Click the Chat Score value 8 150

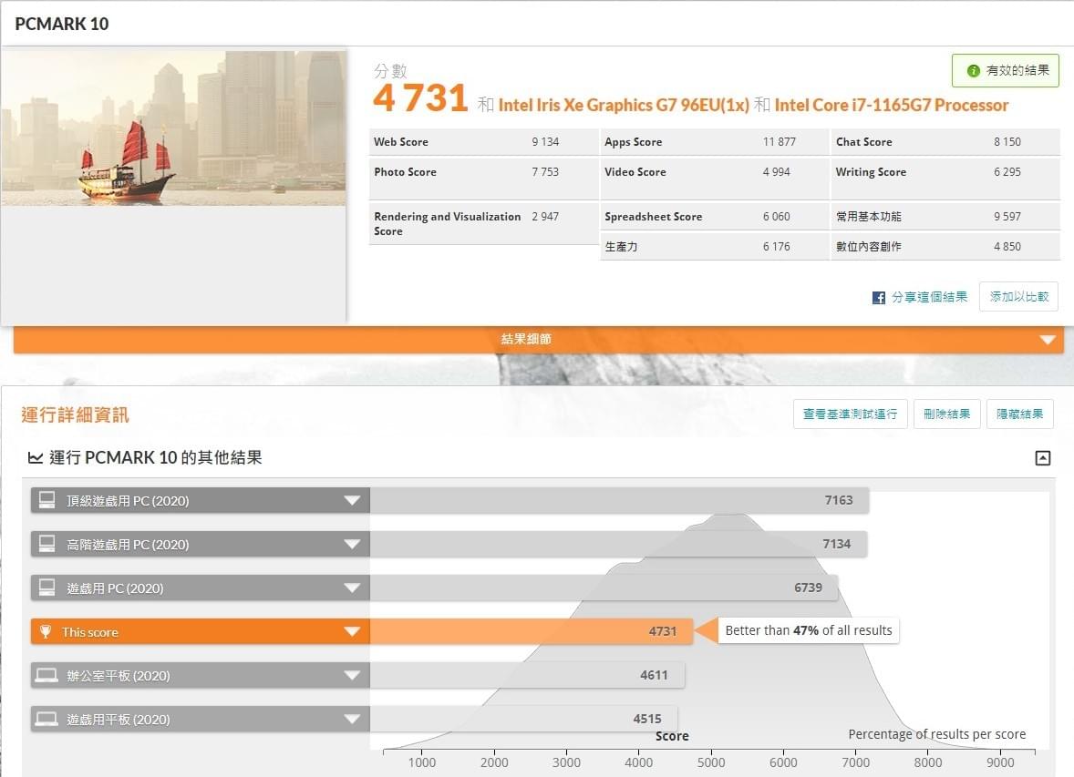1007,142
